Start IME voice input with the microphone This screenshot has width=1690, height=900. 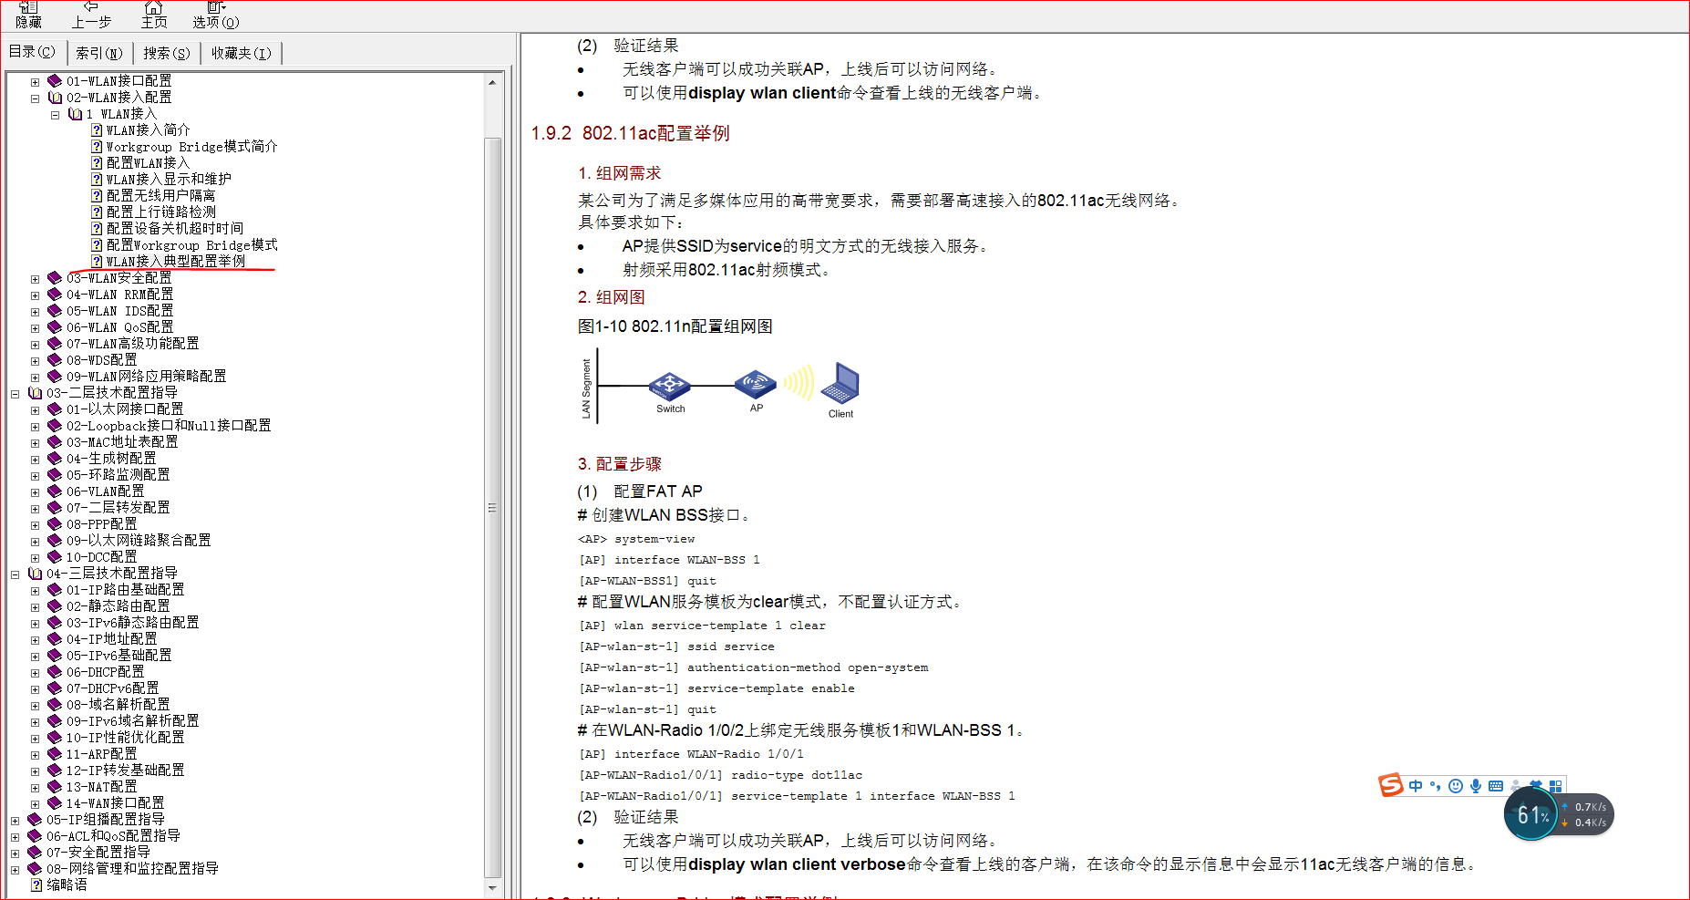click(1476, 786)
